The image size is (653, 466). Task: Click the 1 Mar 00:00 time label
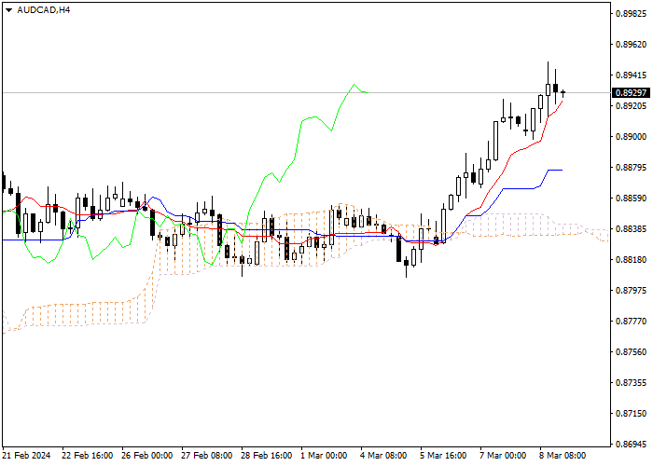click(324, 456)
